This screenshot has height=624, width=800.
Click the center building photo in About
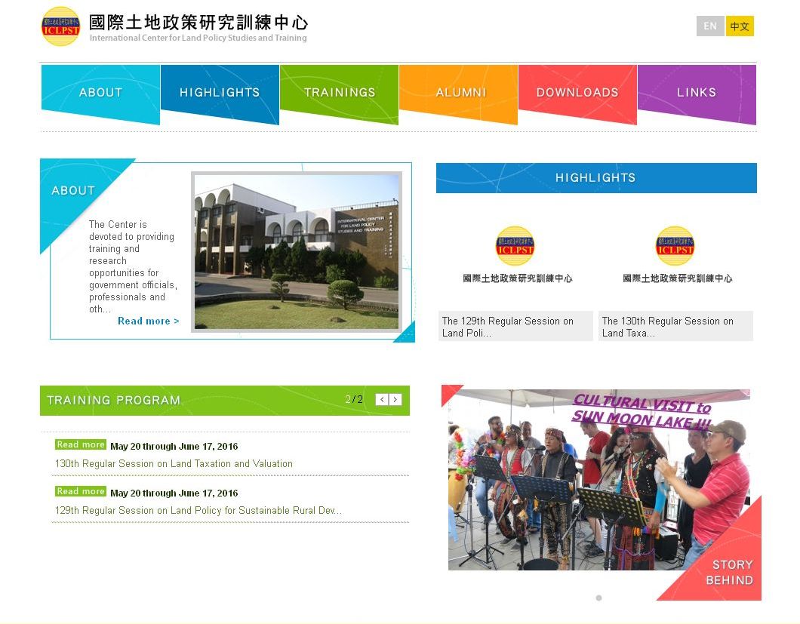(296, 252)
